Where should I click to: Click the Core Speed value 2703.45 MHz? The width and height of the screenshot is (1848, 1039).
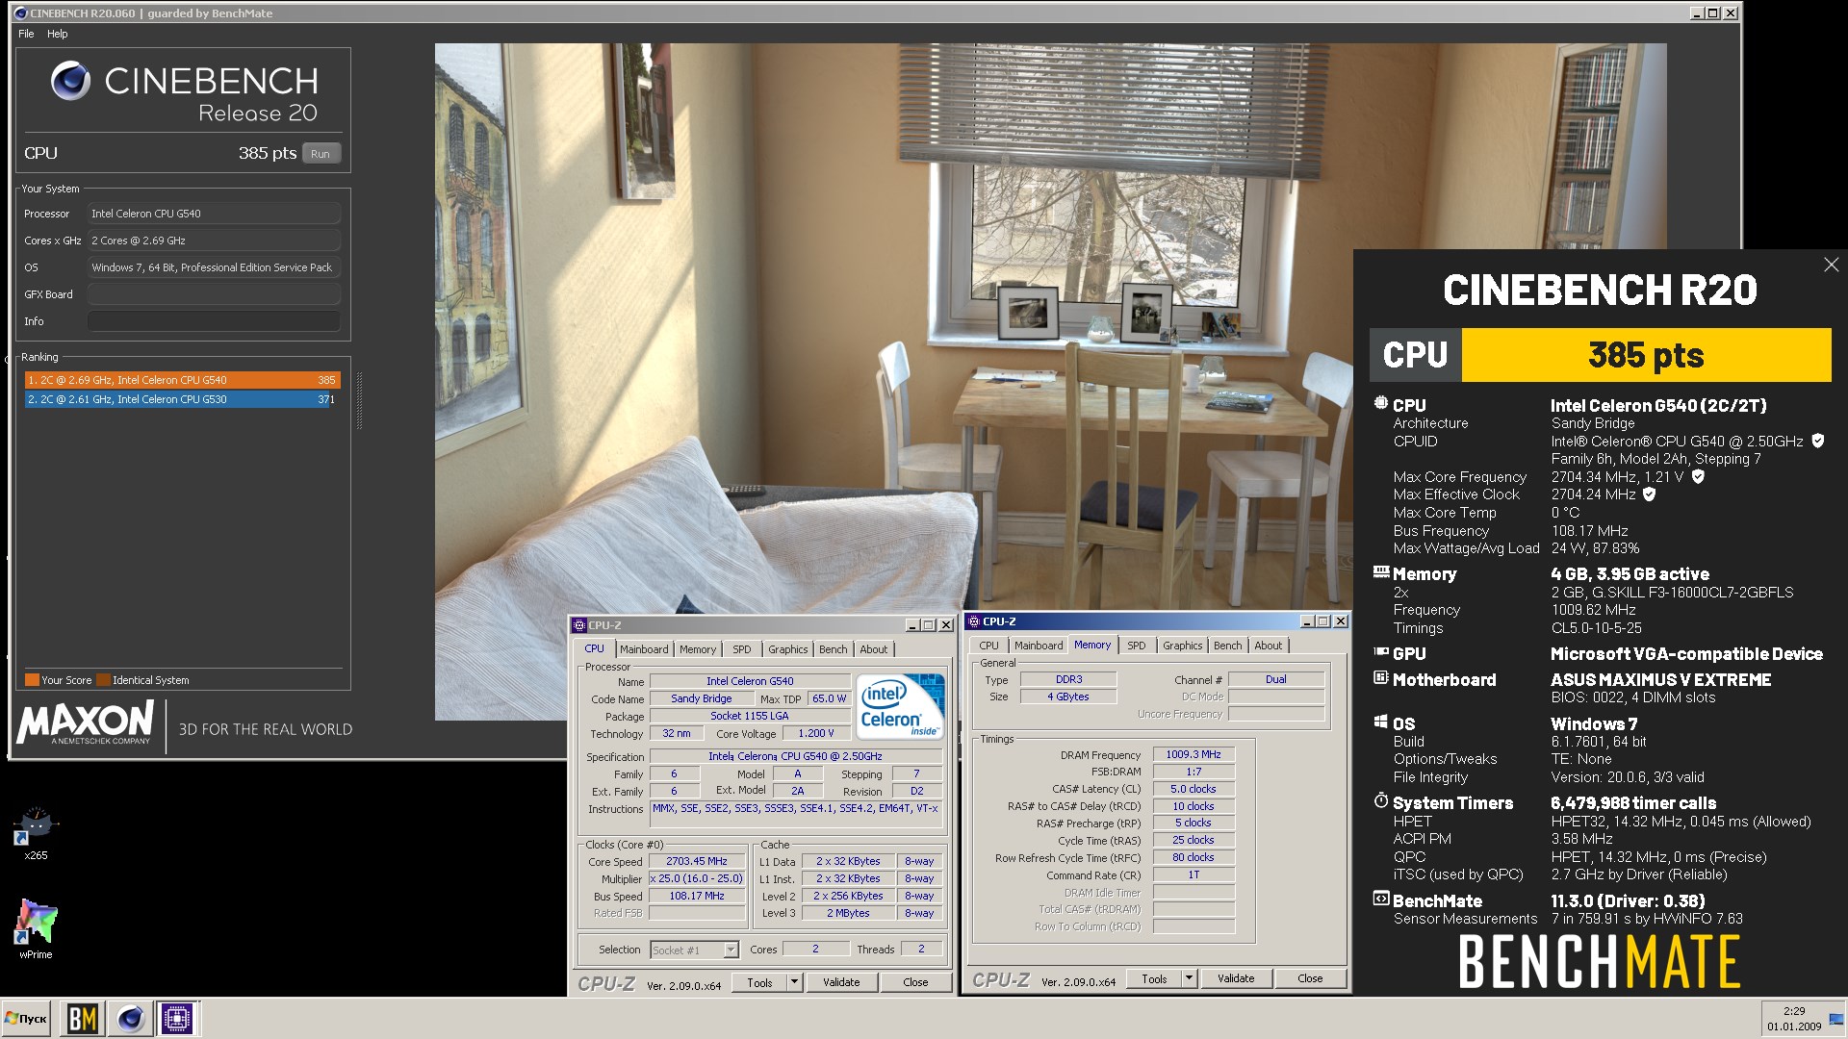point(698,861)
